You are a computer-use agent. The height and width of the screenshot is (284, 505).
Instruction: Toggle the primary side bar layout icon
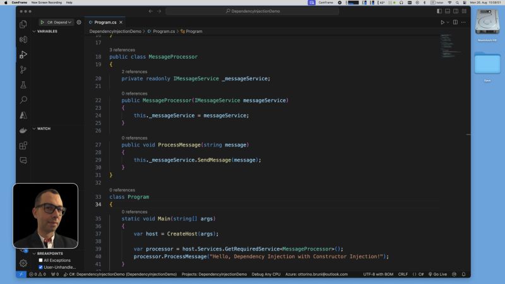(439, 11)
